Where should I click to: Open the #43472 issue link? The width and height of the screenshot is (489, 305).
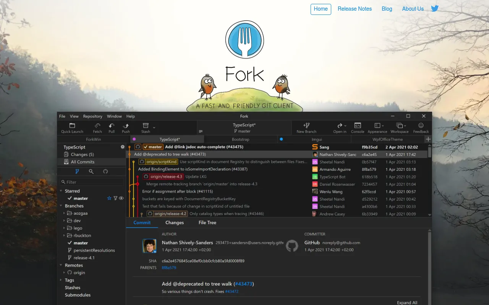coord(232,291)
